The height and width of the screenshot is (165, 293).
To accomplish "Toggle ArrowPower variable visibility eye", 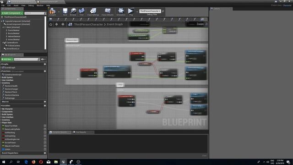I will pyautogui.click(x=45, y=143).
